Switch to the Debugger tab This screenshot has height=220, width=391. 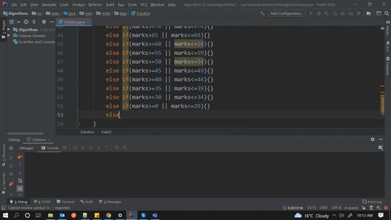pos(26,148)
